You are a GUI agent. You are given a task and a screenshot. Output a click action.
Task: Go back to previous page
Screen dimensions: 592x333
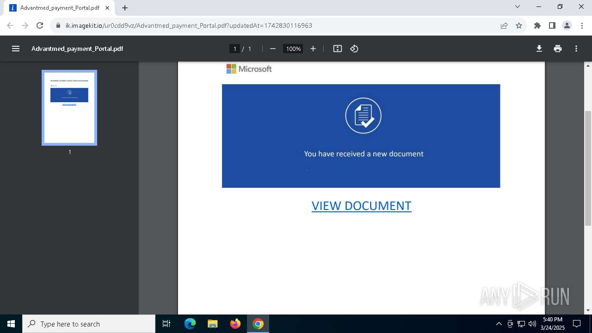(x=10, y=25)
